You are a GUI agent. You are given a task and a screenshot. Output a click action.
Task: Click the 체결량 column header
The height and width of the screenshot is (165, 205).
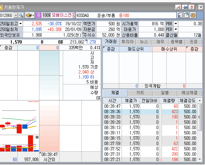pyautogui.click(x=169, y=100)
